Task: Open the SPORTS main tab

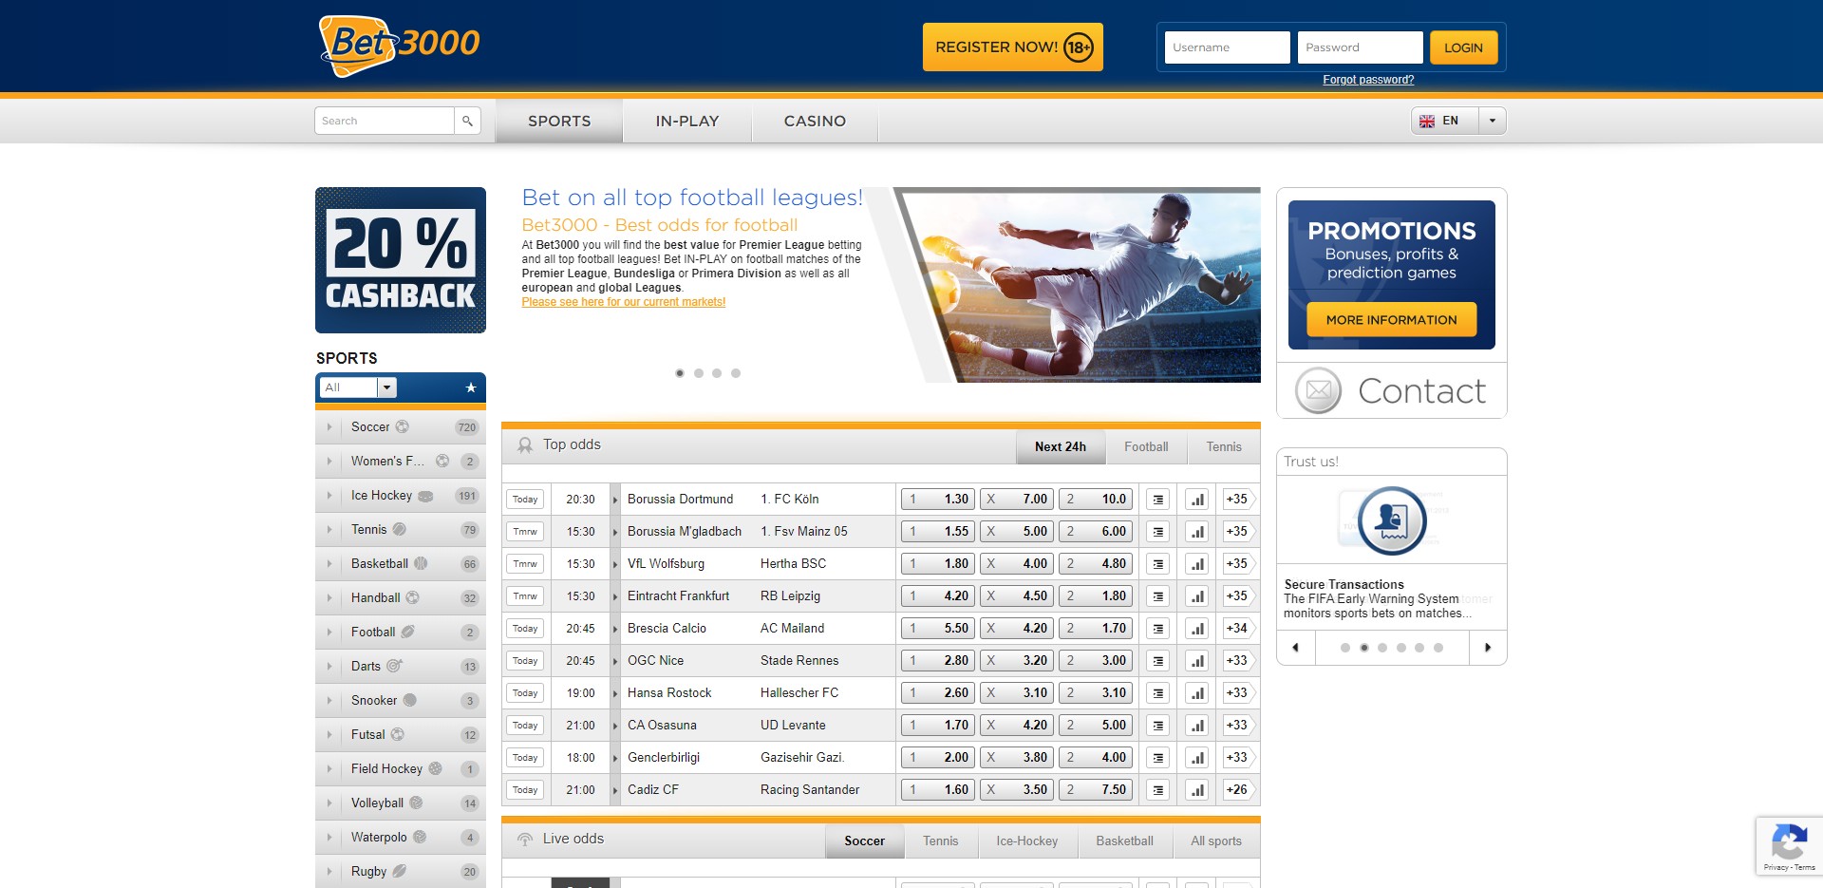Action: 559,121
